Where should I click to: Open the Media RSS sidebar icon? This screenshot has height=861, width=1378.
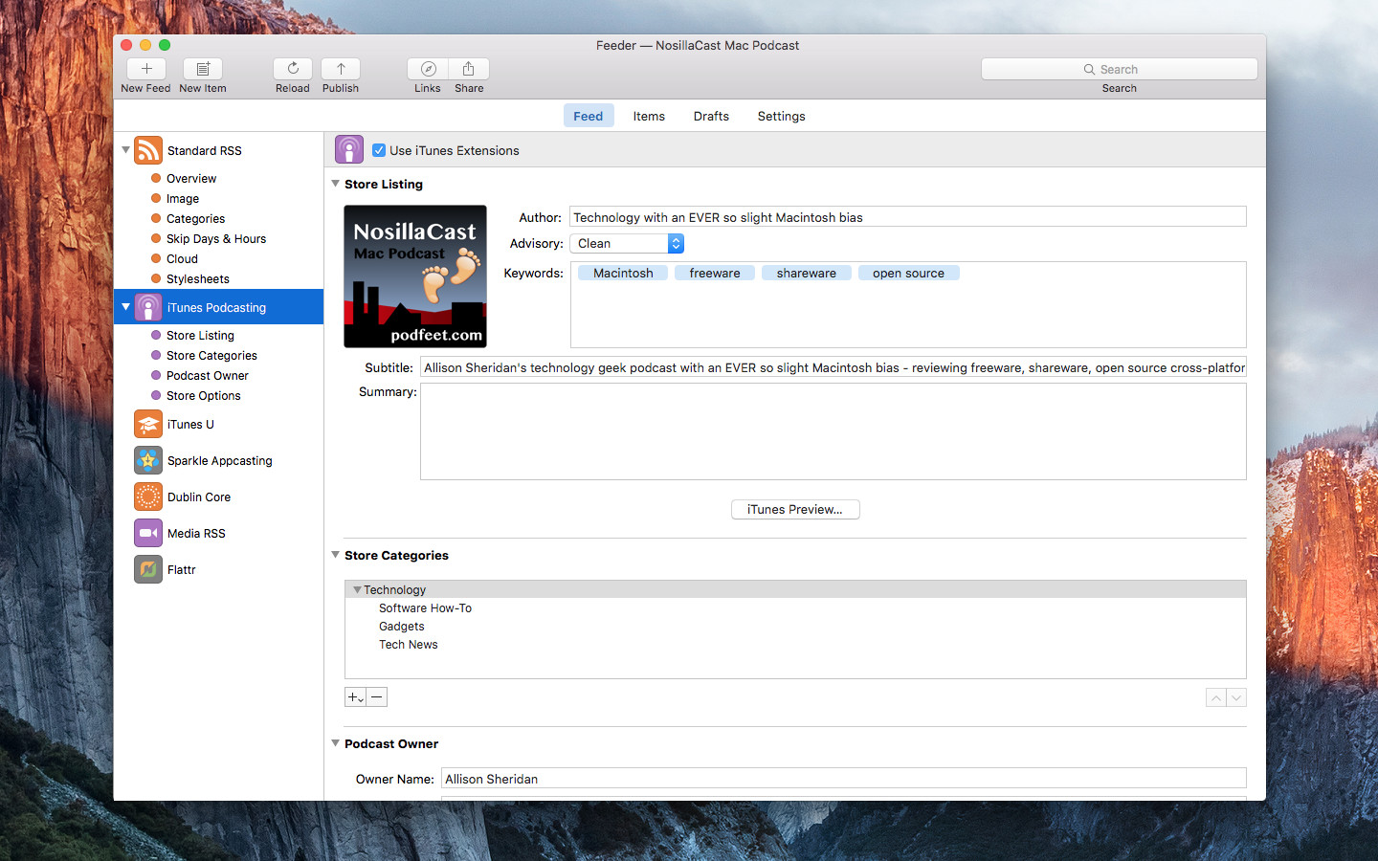coord(148,533)
